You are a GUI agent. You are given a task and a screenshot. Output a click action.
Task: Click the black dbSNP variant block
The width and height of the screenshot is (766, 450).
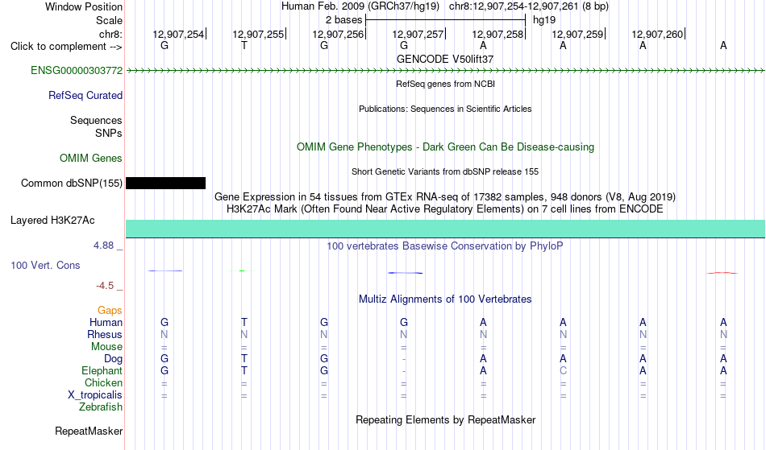[x=165, y=184]
